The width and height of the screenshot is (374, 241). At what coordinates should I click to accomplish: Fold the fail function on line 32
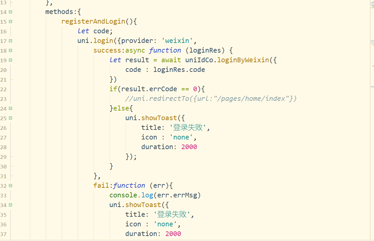11,186
